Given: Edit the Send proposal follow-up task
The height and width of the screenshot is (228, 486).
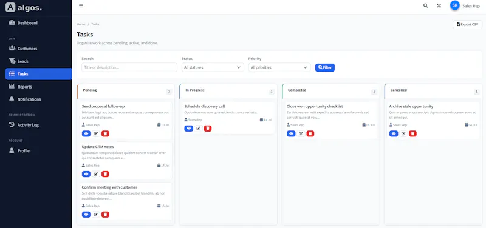Looking at the screenshot, I should [96, 133].
